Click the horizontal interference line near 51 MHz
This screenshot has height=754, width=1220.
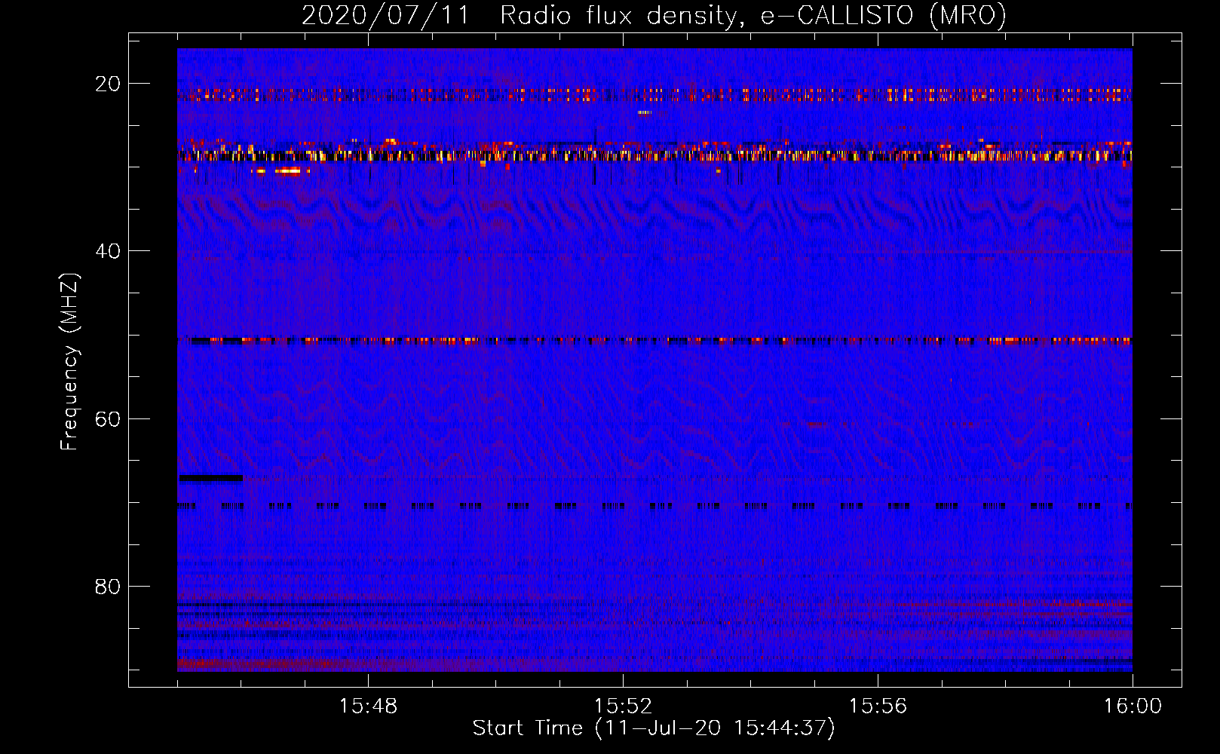pyautogui.click(x=654, y=341)
